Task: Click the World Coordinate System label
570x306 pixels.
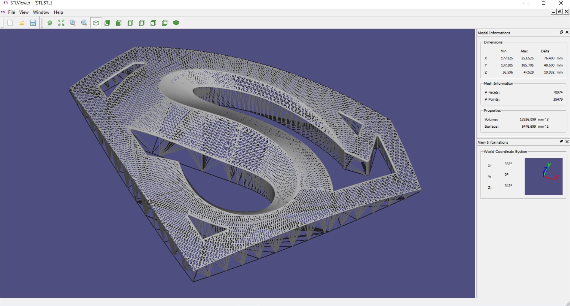Action: [x=505, y=152]
